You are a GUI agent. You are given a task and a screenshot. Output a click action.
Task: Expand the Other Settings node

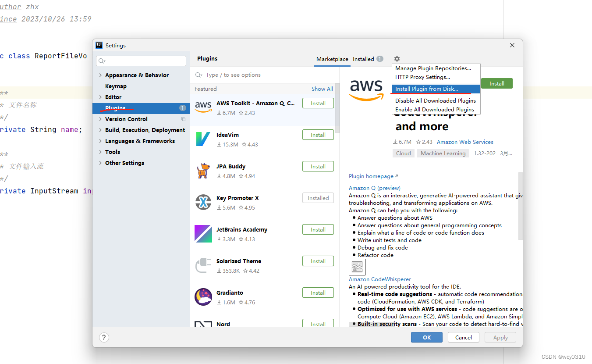click(100, 163)
